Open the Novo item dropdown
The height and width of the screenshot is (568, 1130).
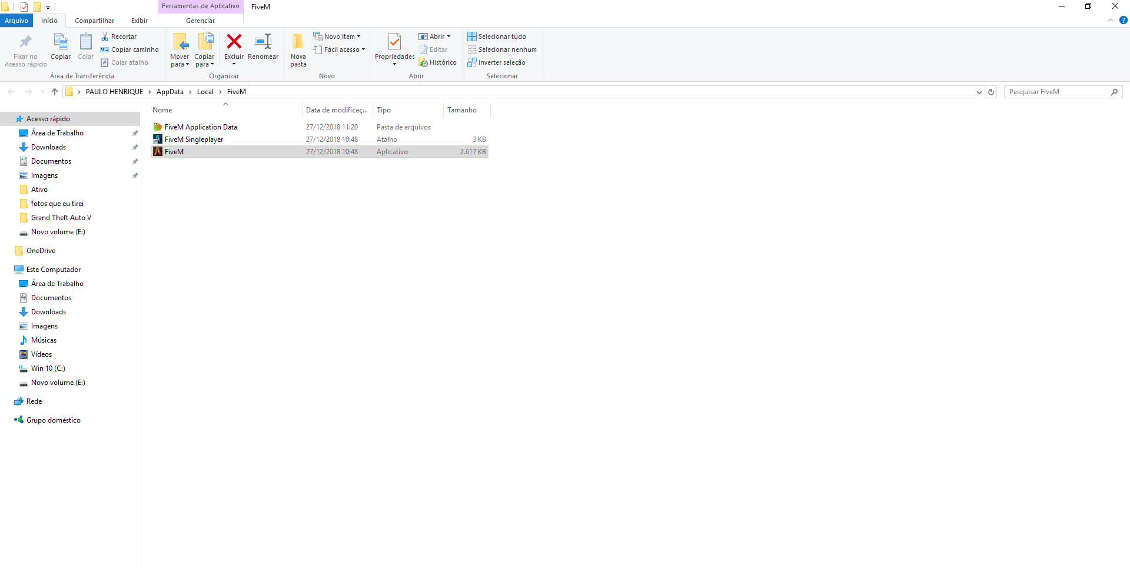[x=337, y=36]
